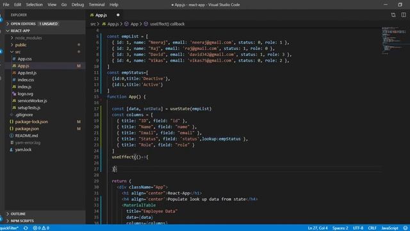Click the feedback smiley icon in status bar
The height and width of the screenshot is (231, 410).
point(406,228)
